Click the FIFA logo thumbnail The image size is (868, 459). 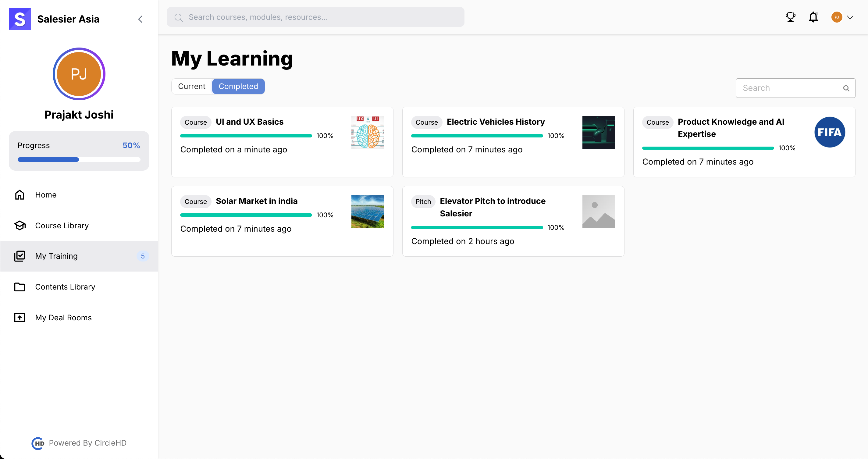[830, 132]
